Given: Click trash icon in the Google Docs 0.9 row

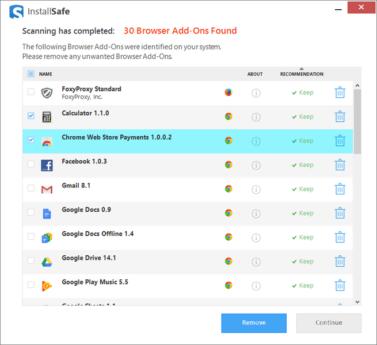Looking at the screenshot, I should [x=340, y=213].
